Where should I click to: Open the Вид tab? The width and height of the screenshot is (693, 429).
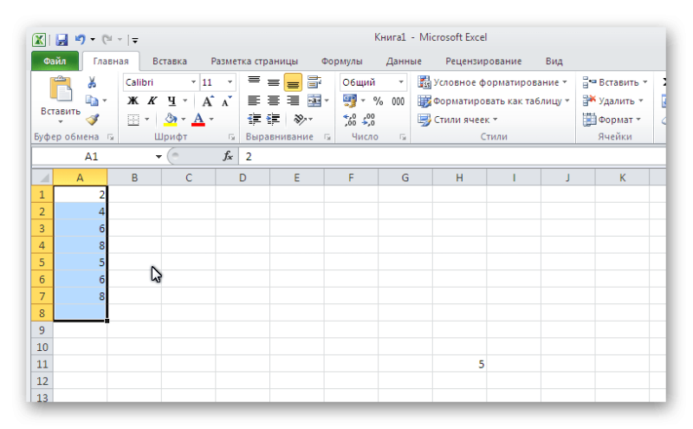coord(554,61)
